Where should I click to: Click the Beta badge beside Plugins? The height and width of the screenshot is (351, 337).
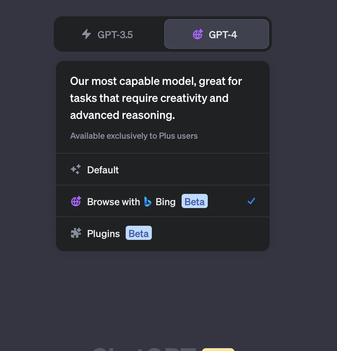[139, 234]
